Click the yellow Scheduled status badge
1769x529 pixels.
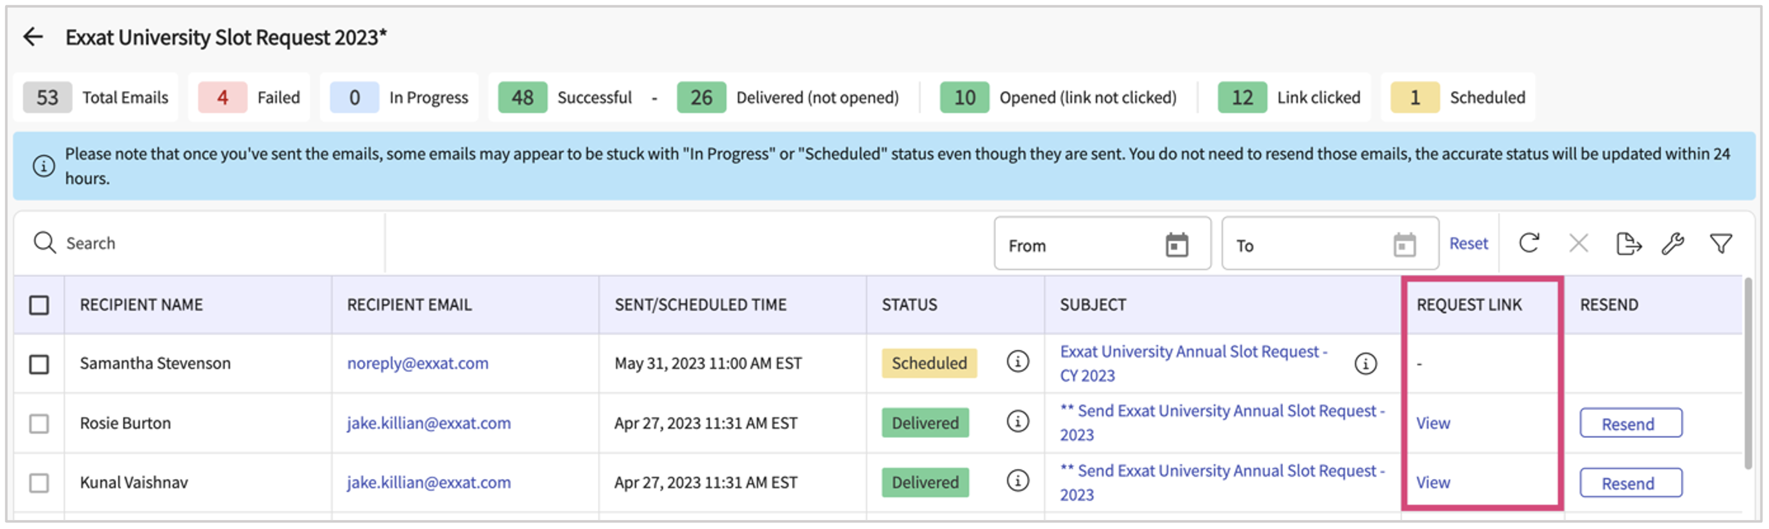(x=928, y=363)
